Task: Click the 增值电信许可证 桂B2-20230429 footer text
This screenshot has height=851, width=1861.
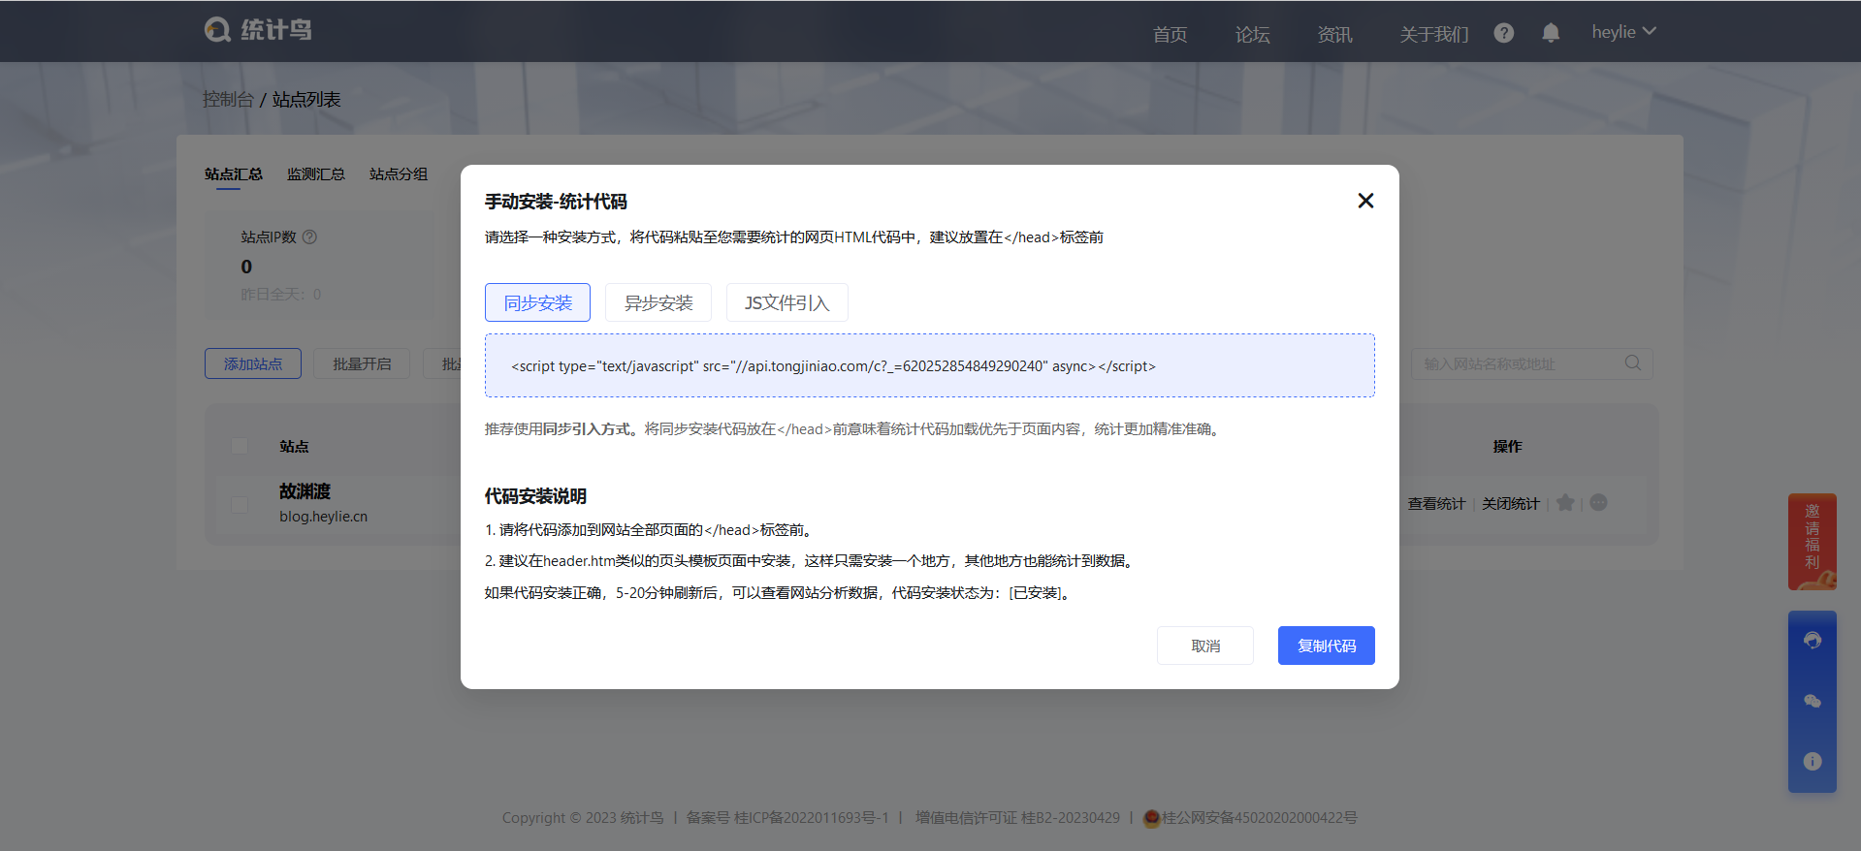Action: click(1017, 818)
